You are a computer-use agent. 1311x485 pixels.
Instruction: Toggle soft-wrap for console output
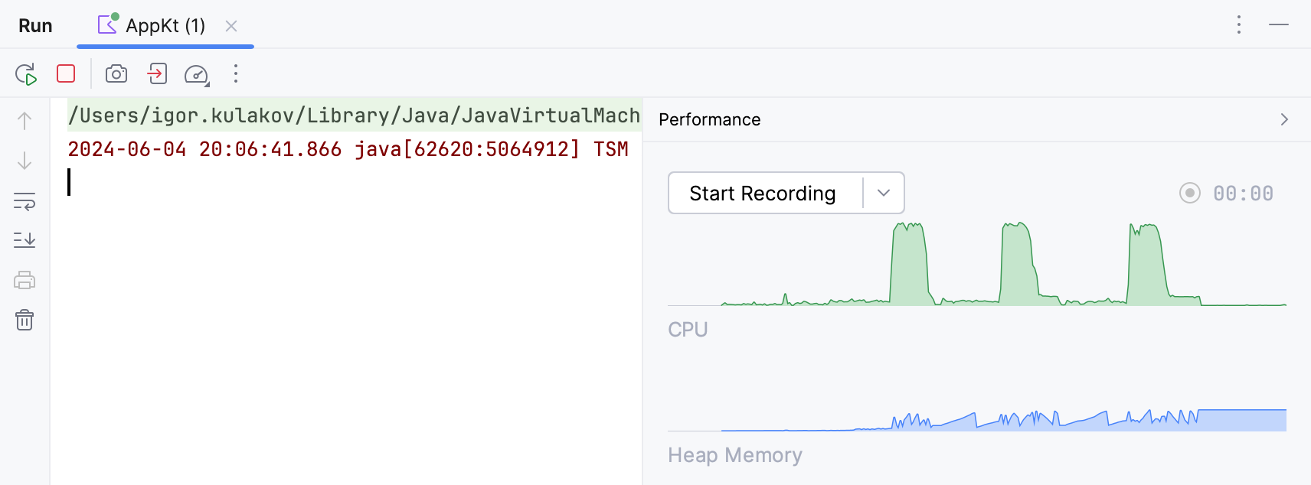pos(25,203)
